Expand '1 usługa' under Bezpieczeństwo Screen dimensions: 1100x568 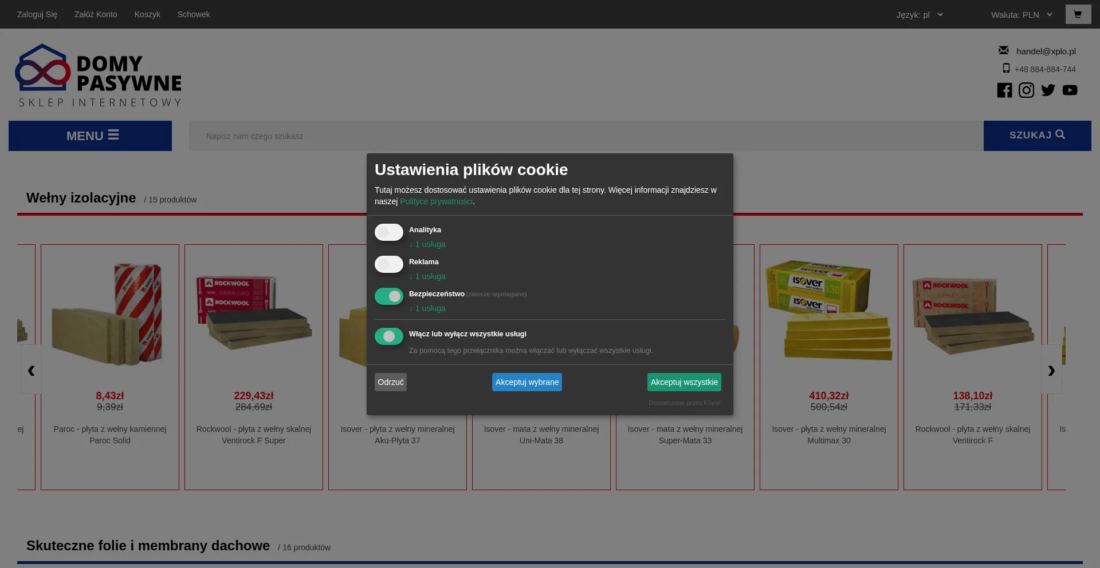[427, 308]
